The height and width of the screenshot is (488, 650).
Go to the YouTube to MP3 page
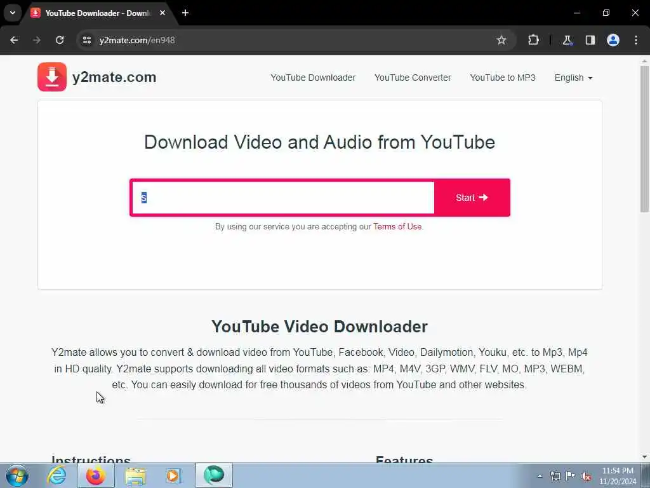click(503, 78)
